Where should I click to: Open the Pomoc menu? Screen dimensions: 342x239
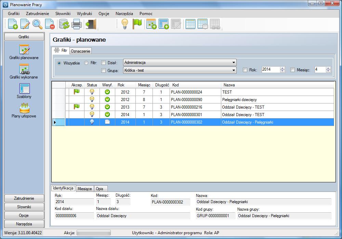pos(146,14)
